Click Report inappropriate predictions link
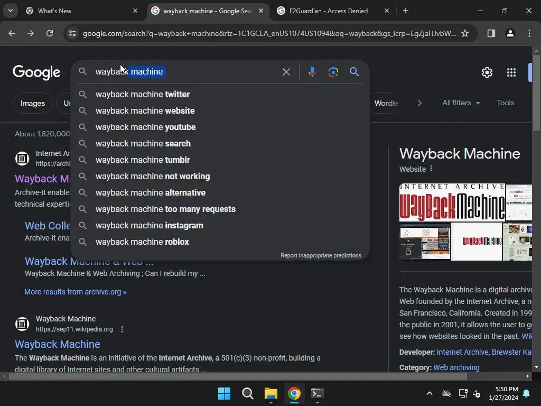Image resolution: width=541 pixels, height=406 pixels. (321, 255)
